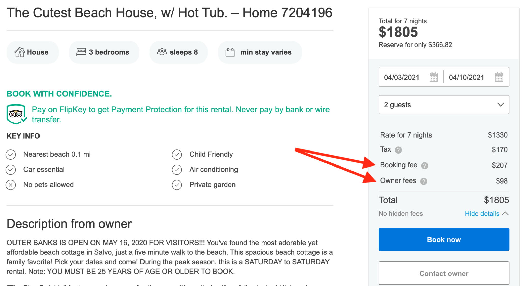This screenshot has height=286, width=522.
Task: Click the House property type icon
Action: tap(20, 52)
